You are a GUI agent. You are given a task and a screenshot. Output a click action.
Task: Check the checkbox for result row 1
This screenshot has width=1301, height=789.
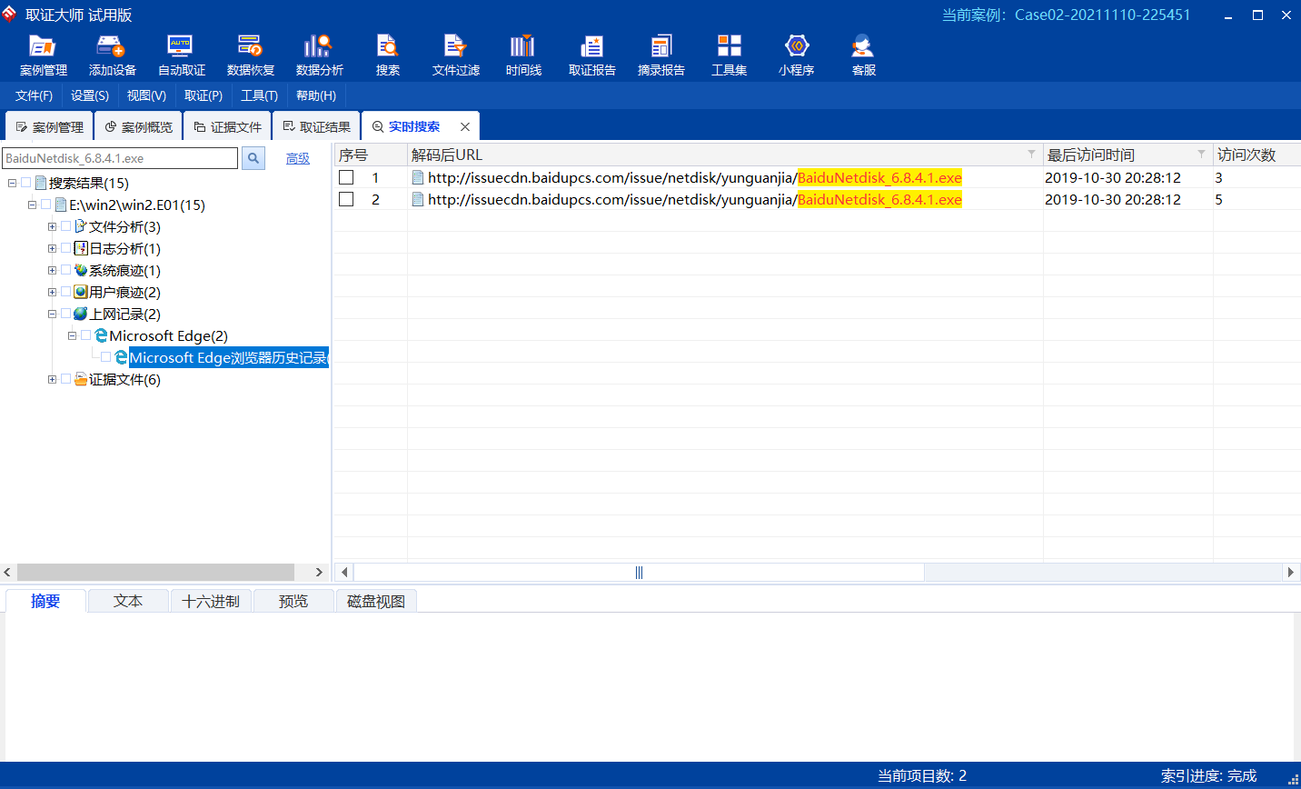[x=346, y=177]
